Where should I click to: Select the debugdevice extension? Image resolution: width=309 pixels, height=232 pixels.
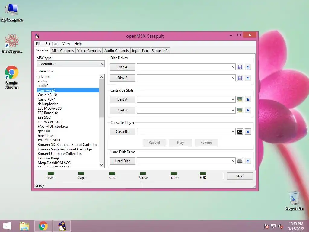[68, 104]
